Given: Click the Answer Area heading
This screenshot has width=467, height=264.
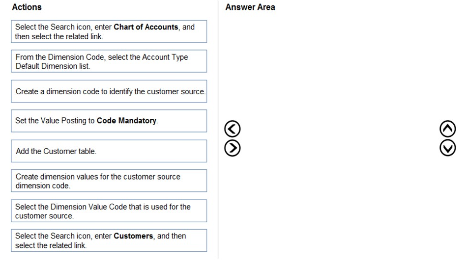Looking at the screenshot, I should click(250, 7).
